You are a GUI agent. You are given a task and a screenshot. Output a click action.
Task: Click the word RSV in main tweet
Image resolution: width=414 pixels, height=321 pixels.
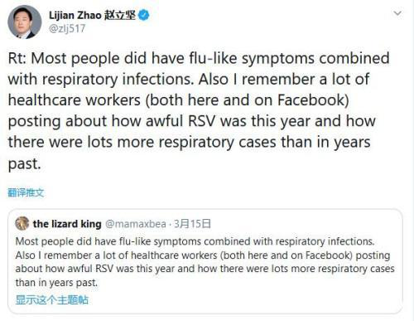point(201,121)
